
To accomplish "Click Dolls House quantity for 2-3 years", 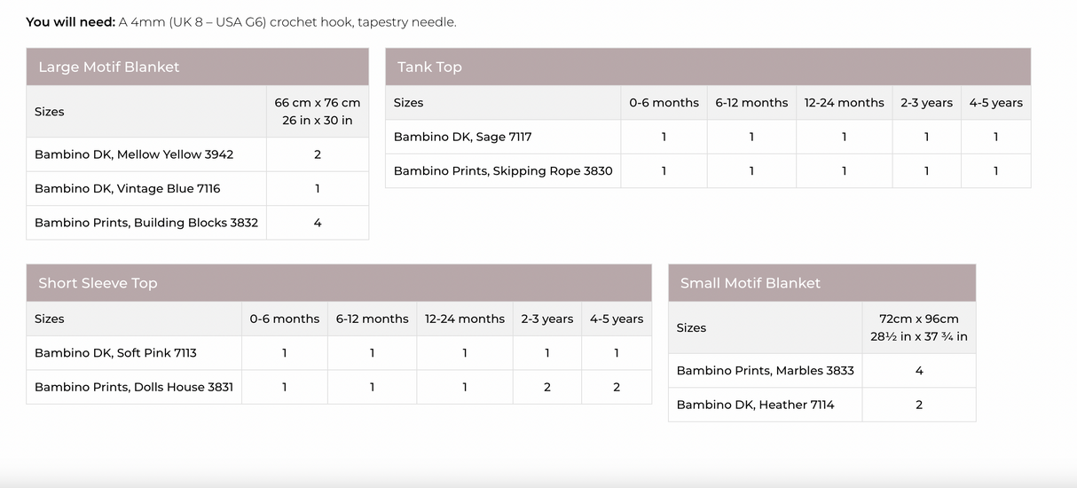I will [x=547, y=387].
